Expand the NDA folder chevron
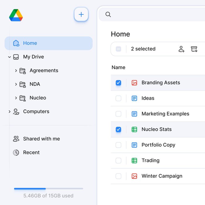Image resolution: width=205 pixels, height=205 pixels. point(16,84)
